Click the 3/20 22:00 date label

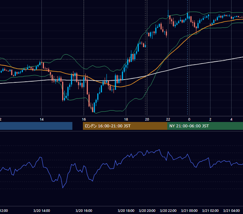click(x=168, y=210)
